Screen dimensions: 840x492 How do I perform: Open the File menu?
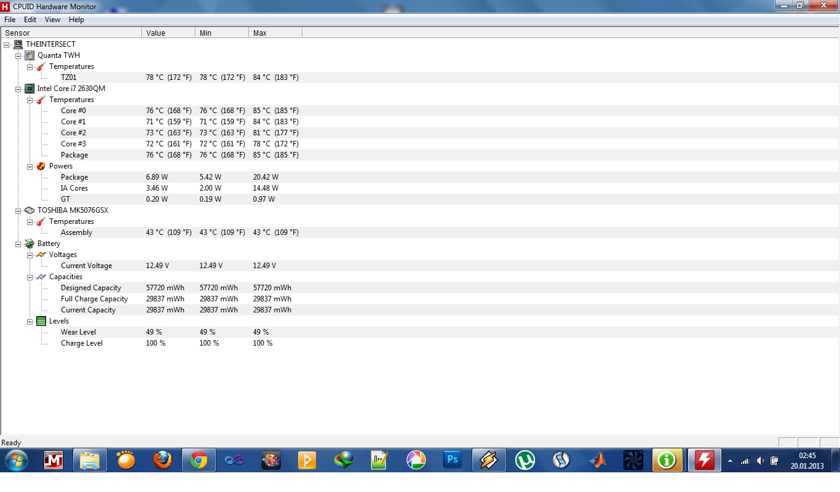(10, 20)
